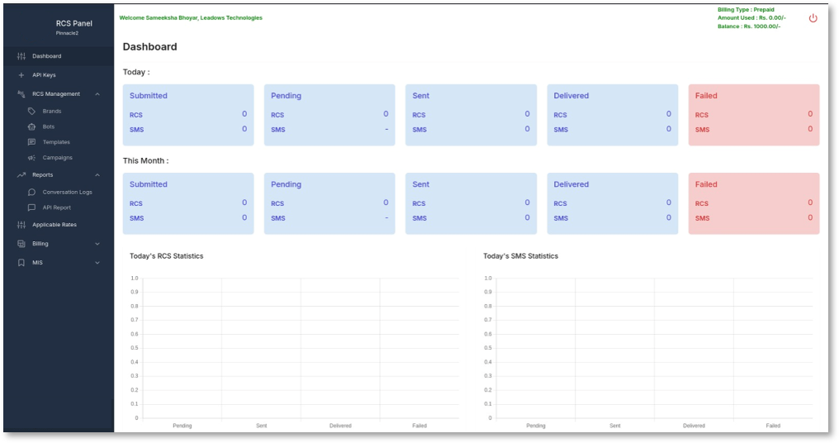Click the 'Balance : Rs. 1000.00/-' text
This screenshot has width=839, height=443.
[748, 26]
